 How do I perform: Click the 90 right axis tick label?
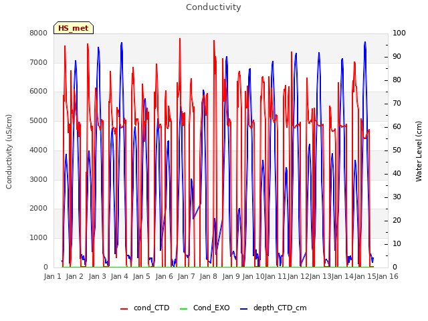pyautogui.click(x=397, y=56)
